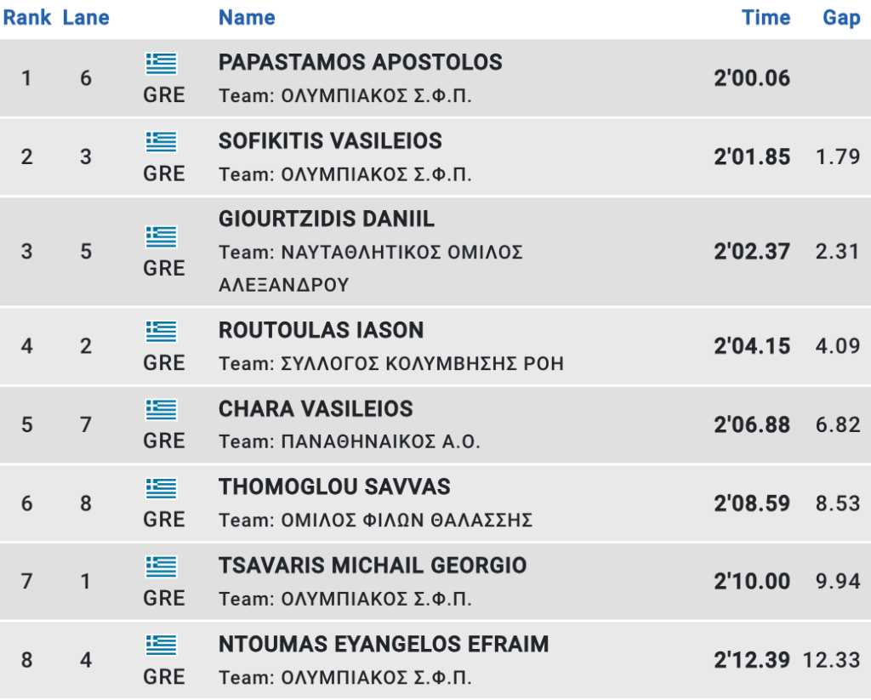Click Greek flag icon beside PAPASTAMOS APOSTOLOS
The width and height of the screenshot is (871, 700).
[x=161, y=63]
